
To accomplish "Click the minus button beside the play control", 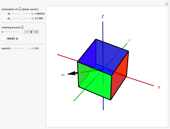I will click(x=27, y=32).
